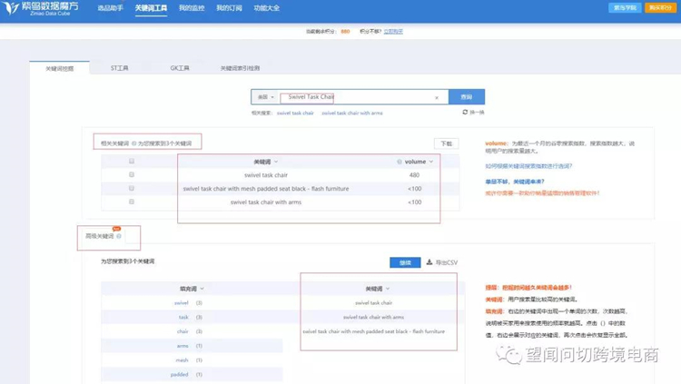Click the Zimao Data Cube logo
681x384 pixels.
pos(41,8)
